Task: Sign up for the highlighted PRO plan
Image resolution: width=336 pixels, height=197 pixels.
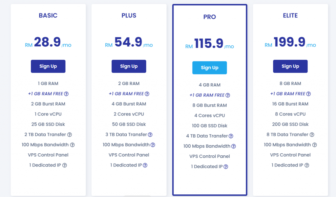Action: coord(209,68)
